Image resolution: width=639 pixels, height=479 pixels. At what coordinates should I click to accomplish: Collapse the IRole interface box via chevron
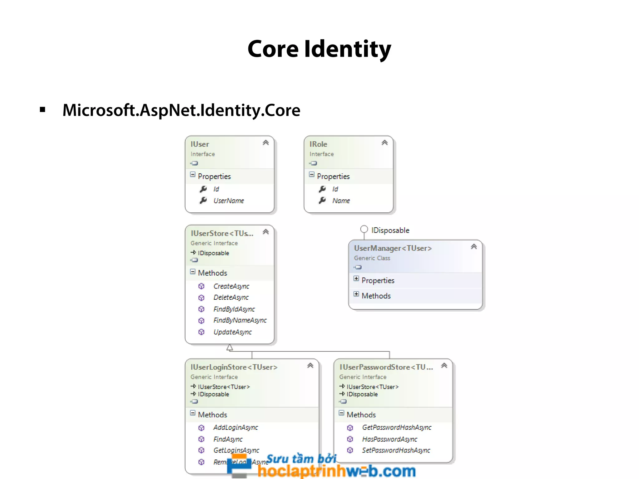pos(384,143)
